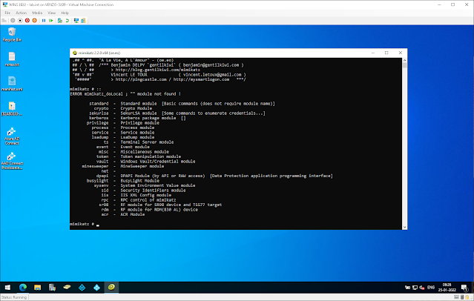Open the Media menu
Viewport: 474px width, 301px height.
37,13
